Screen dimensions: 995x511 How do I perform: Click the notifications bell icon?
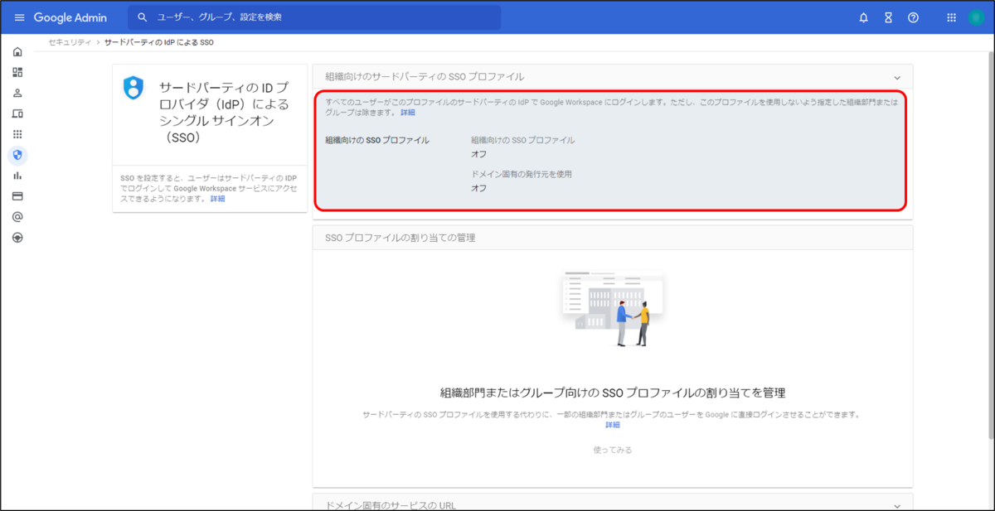pyautogui.click(x=862, y=17)
